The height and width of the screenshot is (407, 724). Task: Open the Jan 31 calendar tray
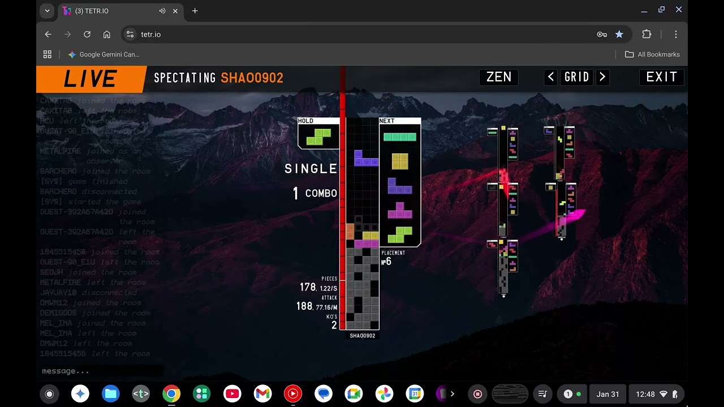coord(607,394)
